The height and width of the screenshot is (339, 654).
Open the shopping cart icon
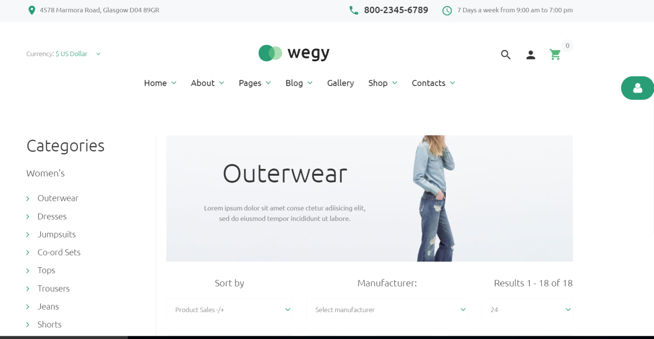[x=555, y=54]
